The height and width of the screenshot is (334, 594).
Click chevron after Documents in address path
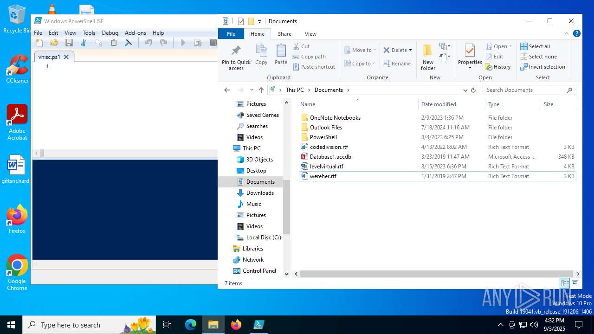tap(348, 90)
